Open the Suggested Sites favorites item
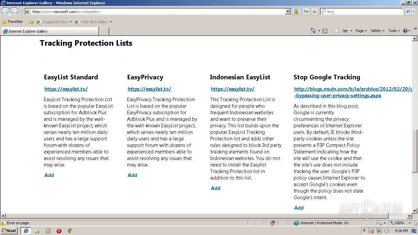418x235 pixels. coord(54,22)
